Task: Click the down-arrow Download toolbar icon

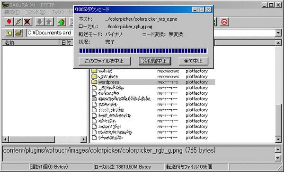Action: [x=40, y=22]
